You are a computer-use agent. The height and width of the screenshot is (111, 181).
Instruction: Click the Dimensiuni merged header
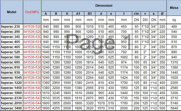tap(104, 5)
